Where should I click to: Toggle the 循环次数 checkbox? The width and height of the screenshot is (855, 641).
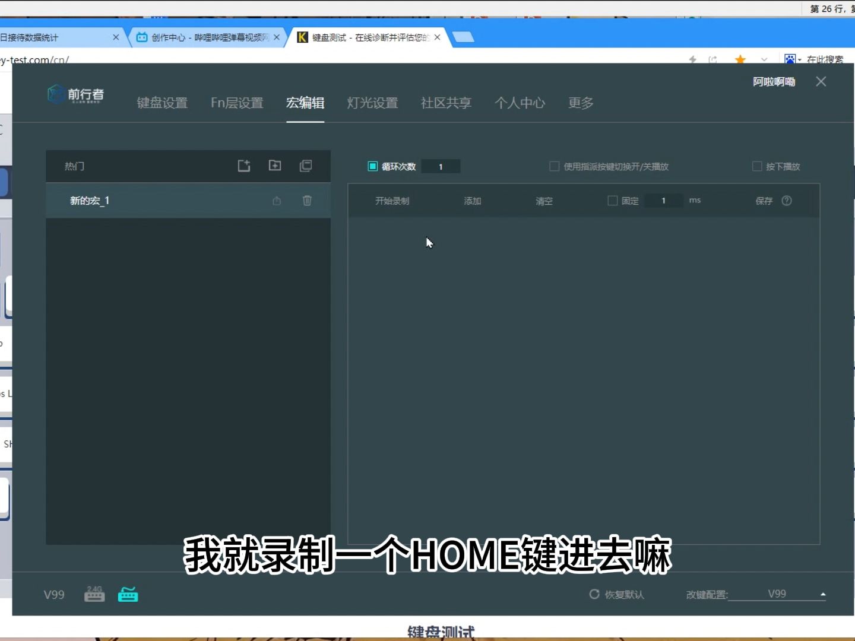[373, 166]
